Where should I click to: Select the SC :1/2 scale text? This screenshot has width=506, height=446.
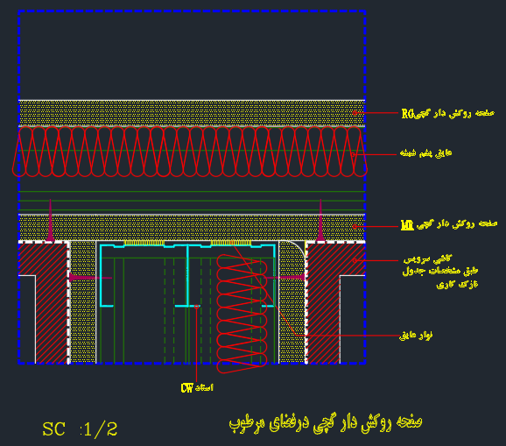[x=80, y=429]
